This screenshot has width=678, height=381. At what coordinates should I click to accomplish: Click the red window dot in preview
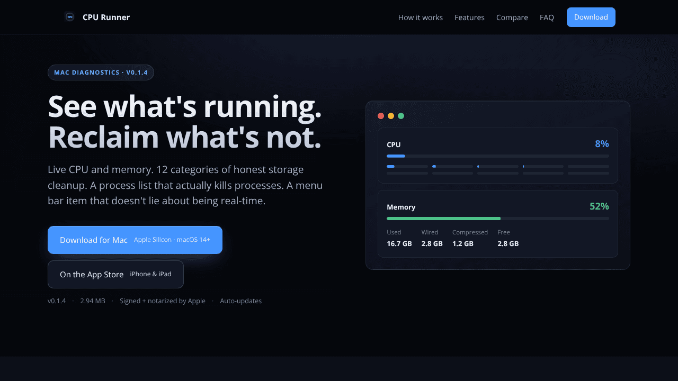(381, 116)
